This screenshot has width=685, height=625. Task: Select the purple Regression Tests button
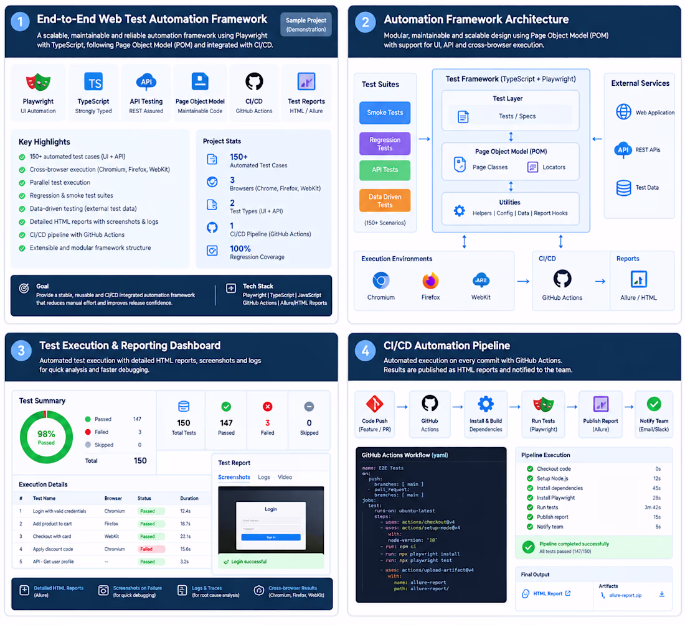click(385, 144)
